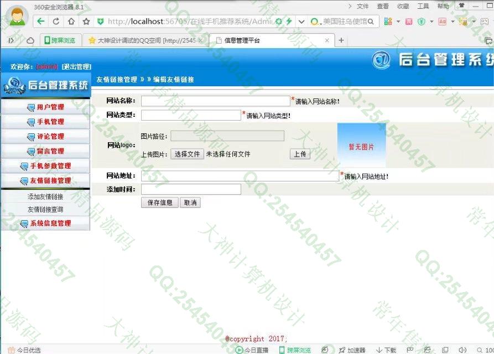Viewport: 494px width, 354px height.
Task: Click the 退出管理 logout link
Action: (x=76, y=66)
